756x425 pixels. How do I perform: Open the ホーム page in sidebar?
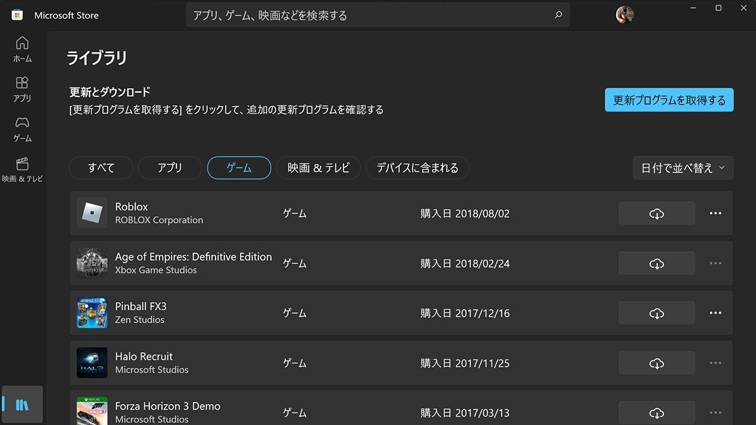tap(22, 50)
